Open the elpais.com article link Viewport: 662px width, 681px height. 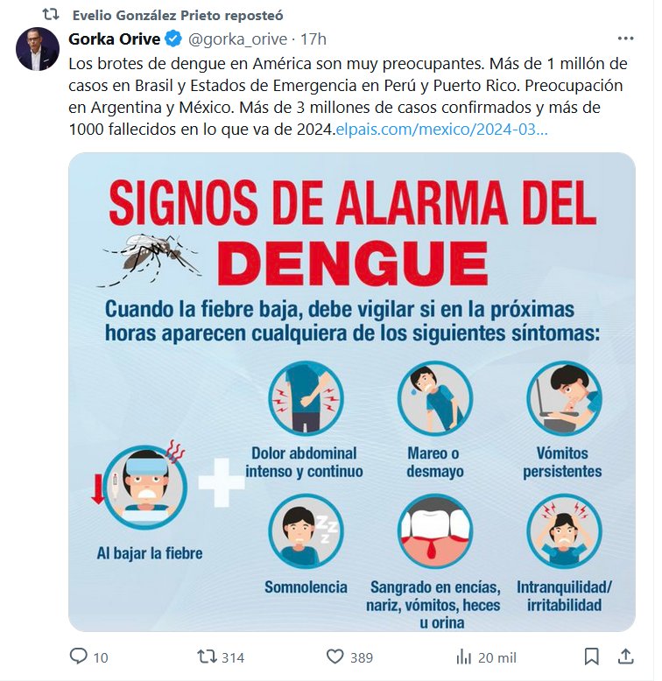coord(441,129)
